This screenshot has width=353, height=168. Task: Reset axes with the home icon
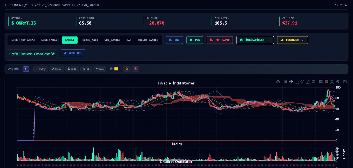click(338, 82)
